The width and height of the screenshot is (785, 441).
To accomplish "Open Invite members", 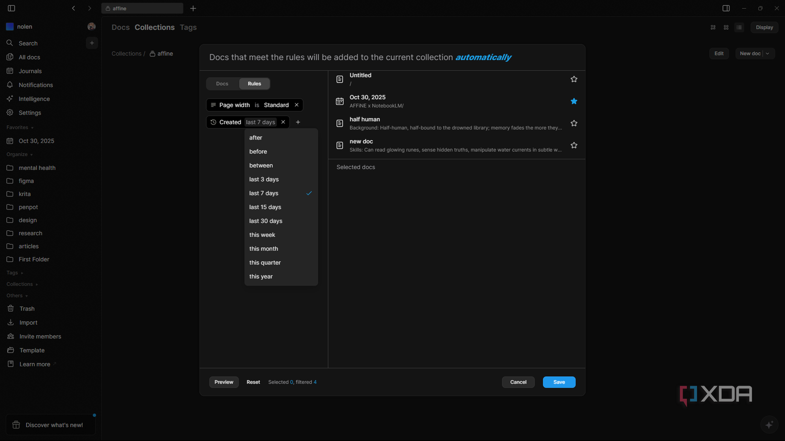I will click(40, 336).
